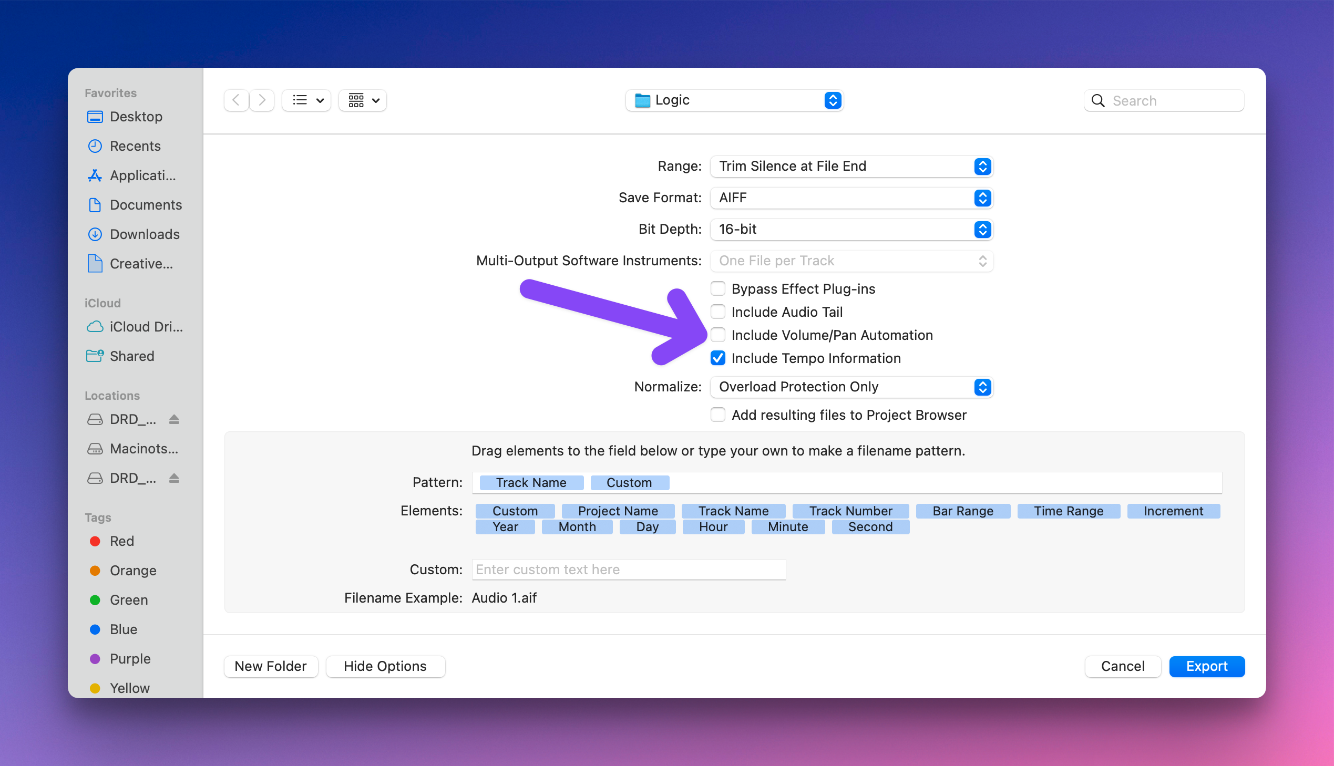Open the Save Format dropdown
This screenshot has height=766, width=1334.
click(x=851, y=198)
